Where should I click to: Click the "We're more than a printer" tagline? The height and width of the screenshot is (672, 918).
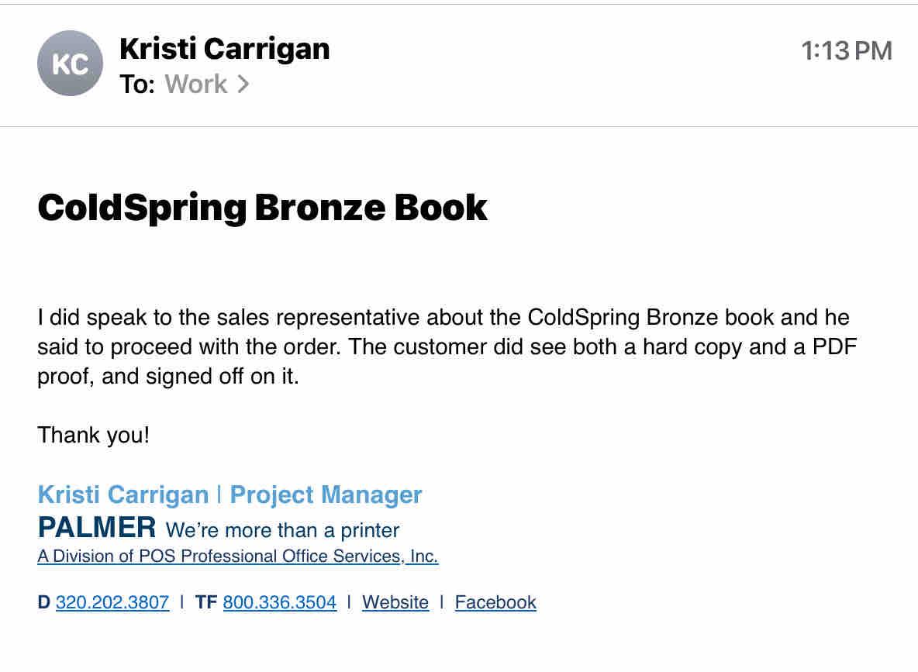tap(283, 531)
